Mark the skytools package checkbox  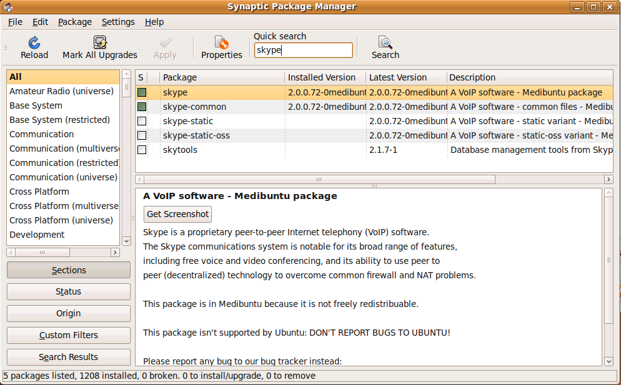[x=141, y=150]
